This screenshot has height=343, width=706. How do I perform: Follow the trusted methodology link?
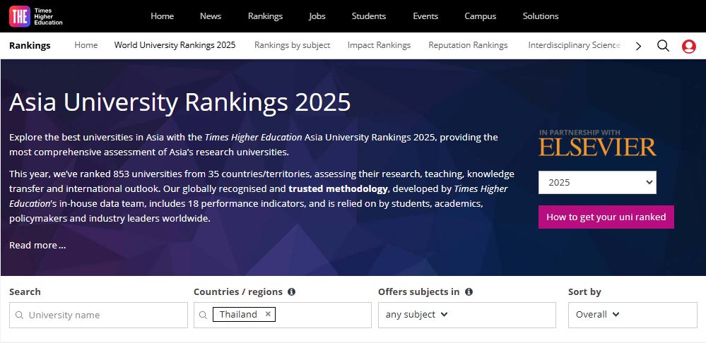[338, 189]
